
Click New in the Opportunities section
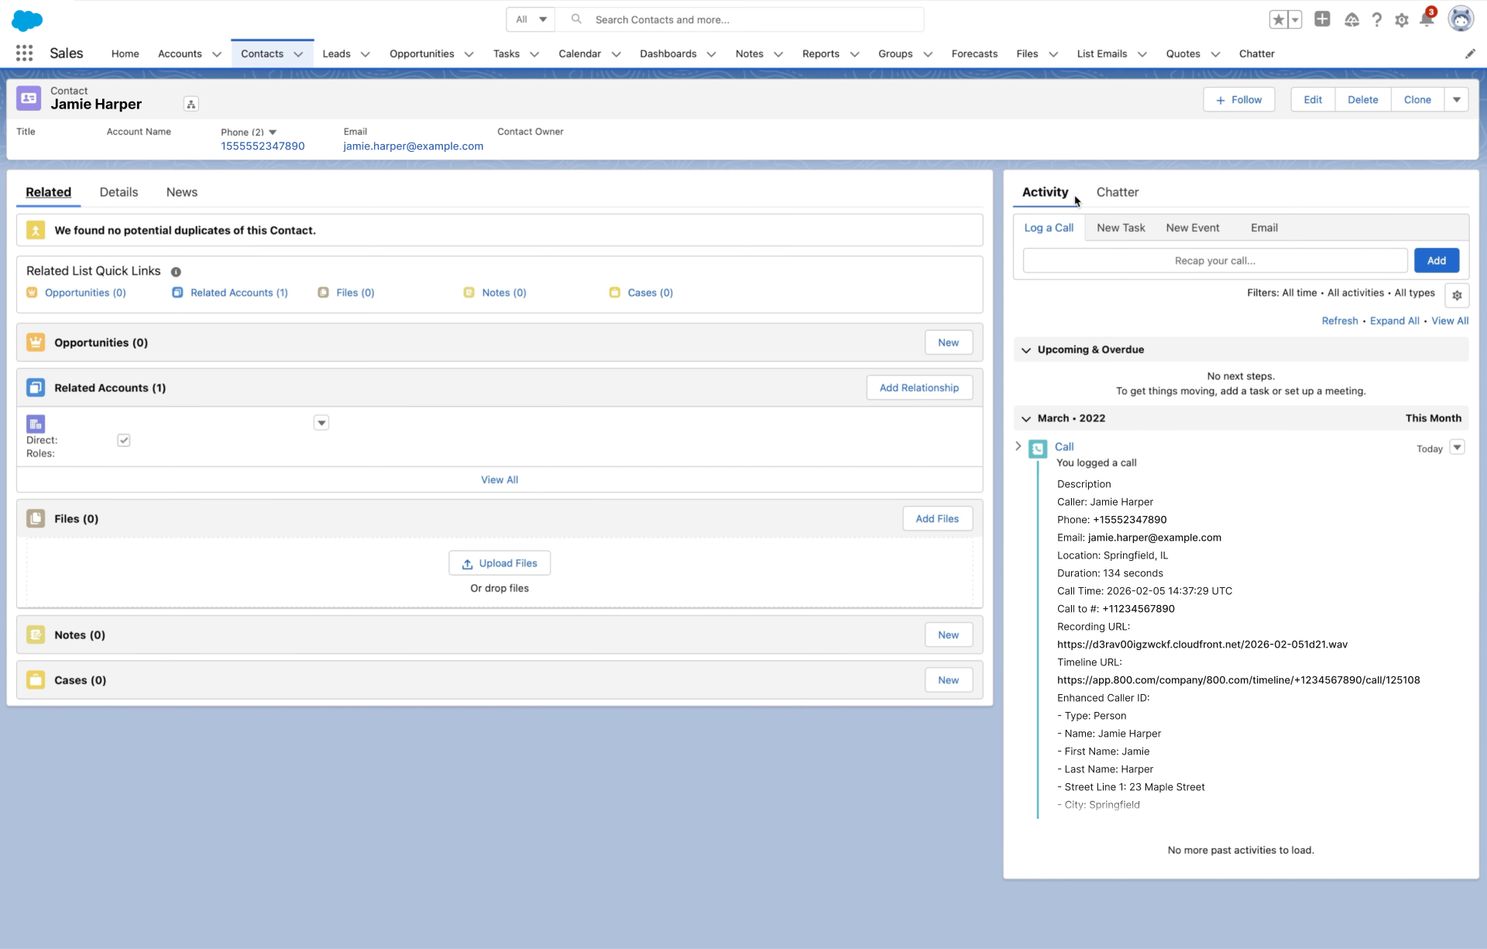pyautogui.click(x=949, y=342)
